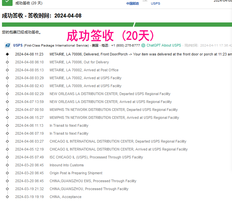232x202 pixels.
Task: Click the 同步时间 sync timestamp
Action: [x=208, y=46]
